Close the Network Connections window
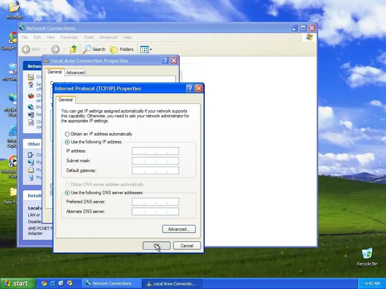This screenshot has width=386, height=289. pyautogui.click(x=312, y=28)
